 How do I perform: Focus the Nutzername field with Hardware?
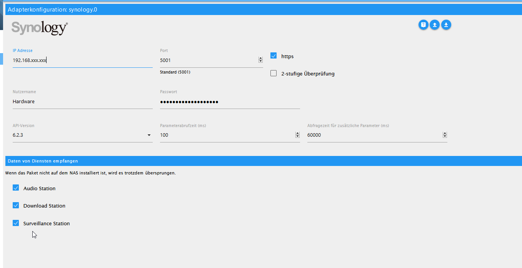point(82,102)
